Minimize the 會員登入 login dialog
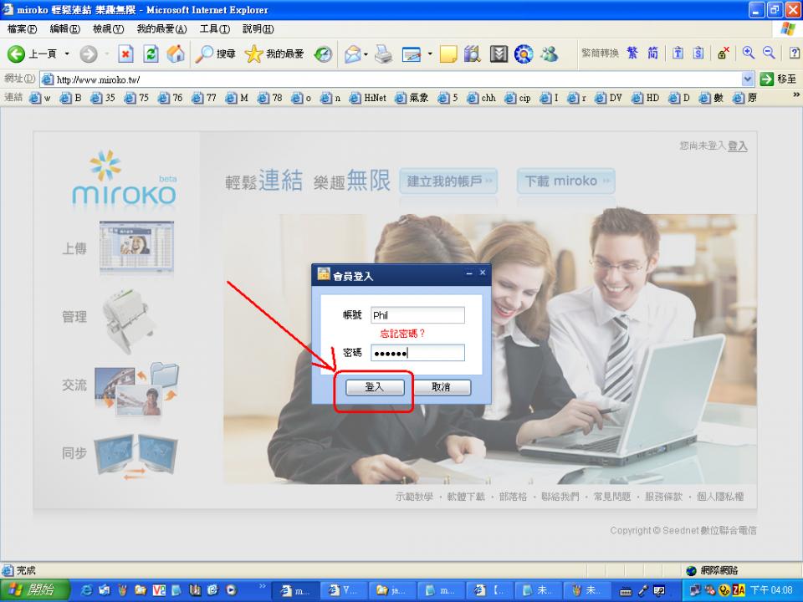 pyautogui.click(x=469, y=273)
